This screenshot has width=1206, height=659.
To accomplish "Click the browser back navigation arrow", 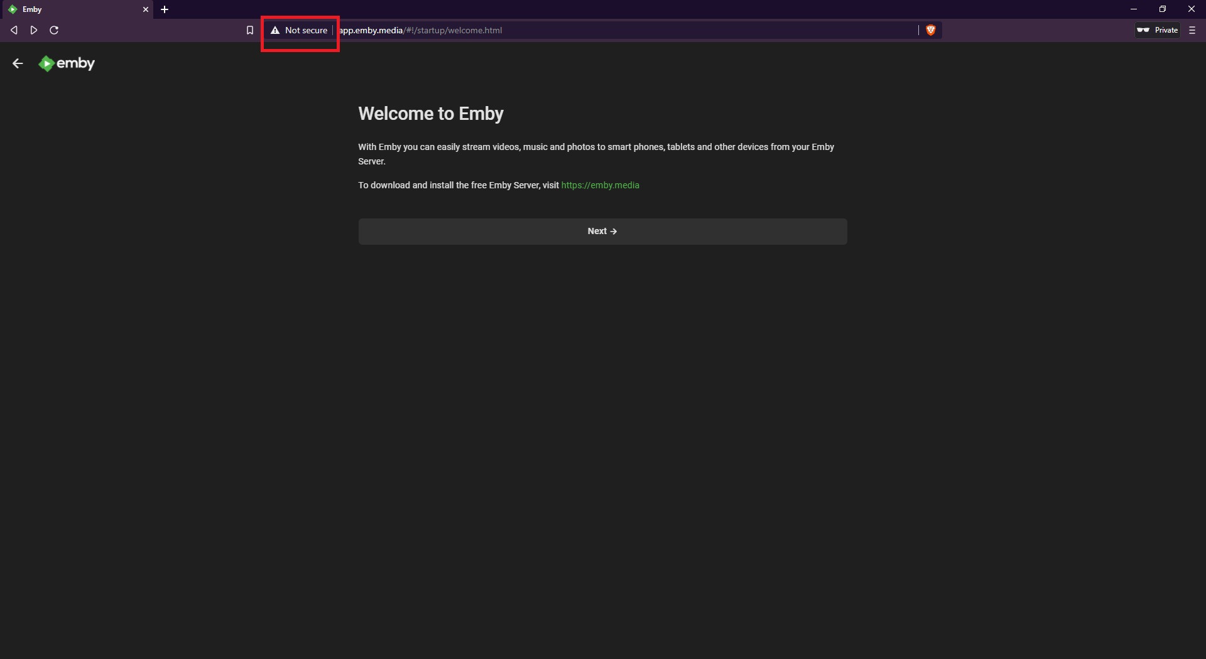I will pos(14,30).
